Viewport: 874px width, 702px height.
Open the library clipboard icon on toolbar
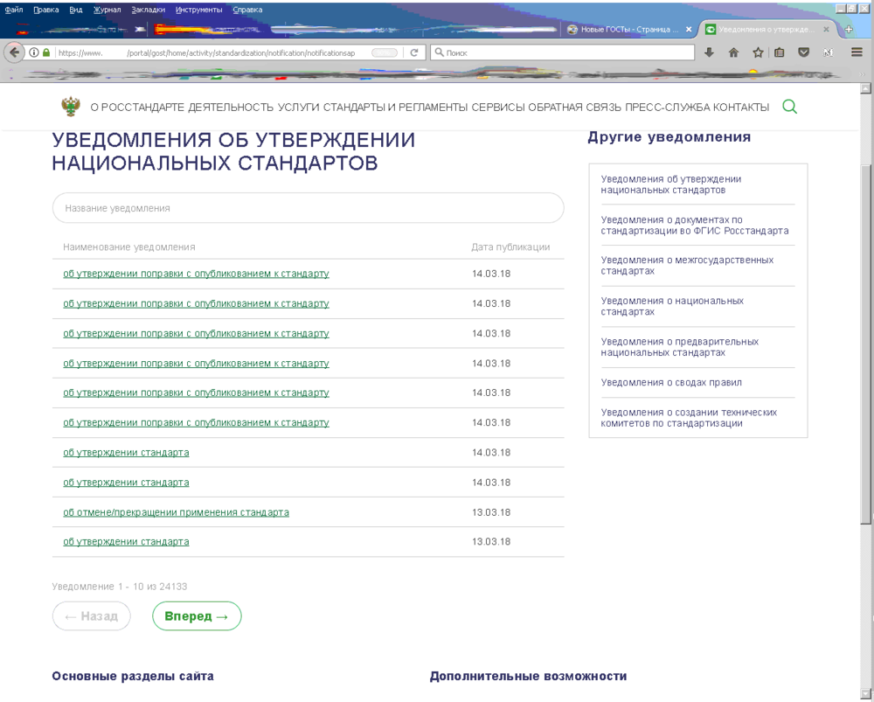point(777,52)
